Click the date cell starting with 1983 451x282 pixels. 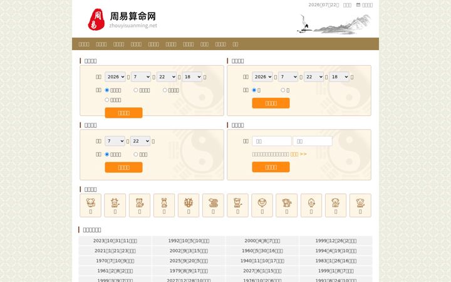click(336, 261)
